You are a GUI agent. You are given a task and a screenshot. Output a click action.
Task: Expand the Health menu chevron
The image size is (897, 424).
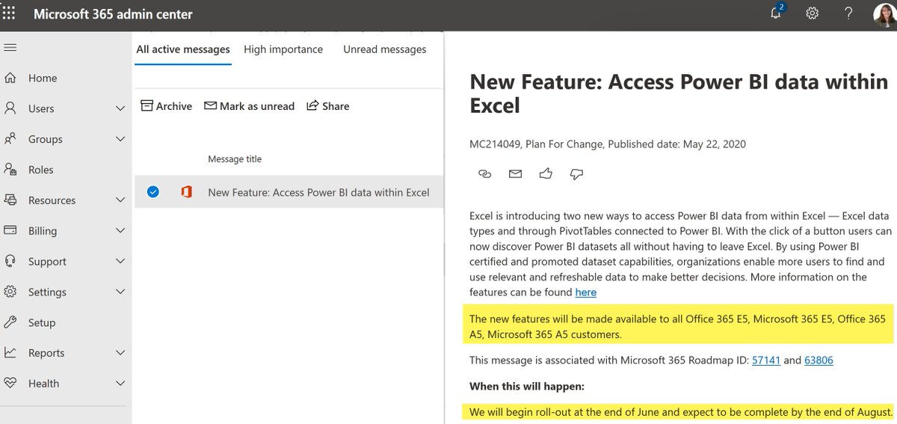tap(120, 384)
